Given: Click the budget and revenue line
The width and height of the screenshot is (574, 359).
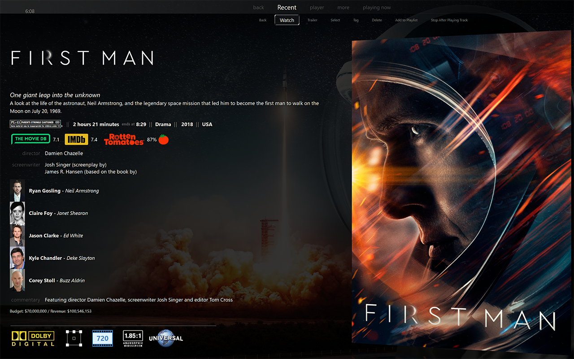Looking at the screenshot, I should pos(51,311).
